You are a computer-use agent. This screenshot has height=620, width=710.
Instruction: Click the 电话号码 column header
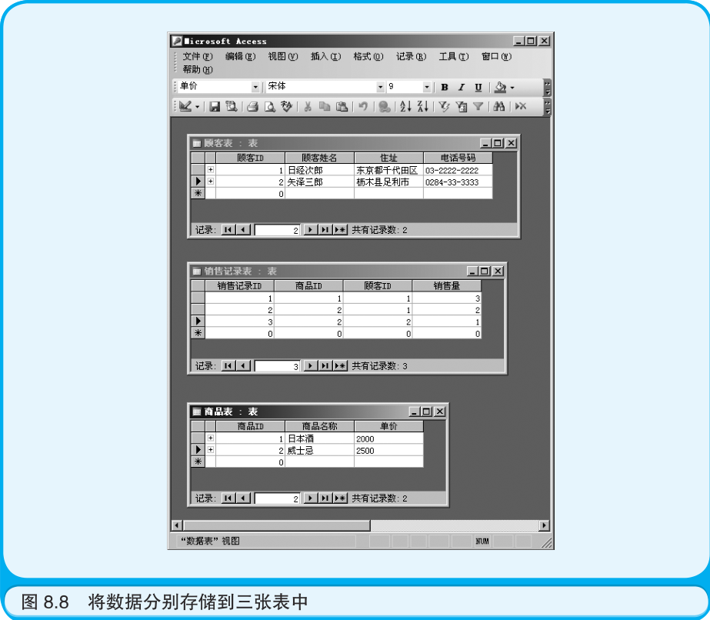click(458, 158)
